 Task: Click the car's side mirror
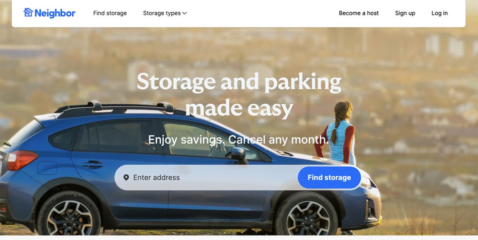coord(239,155)
